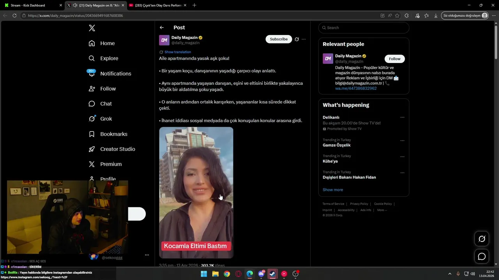Switch to the Stream - Kick Dashboard tab

coord(33,5)
